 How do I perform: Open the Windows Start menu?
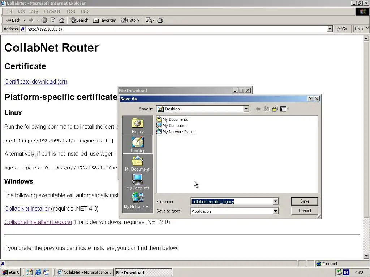tap(11, 273)
